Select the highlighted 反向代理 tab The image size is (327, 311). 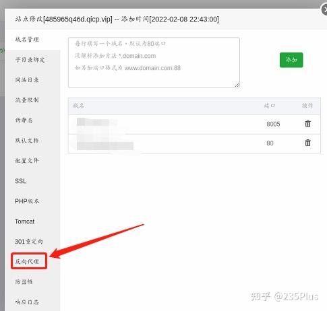coord(29,261)
